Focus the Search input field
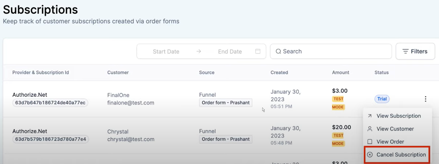This screenshot has height=164, width=439. coord(331,51)
